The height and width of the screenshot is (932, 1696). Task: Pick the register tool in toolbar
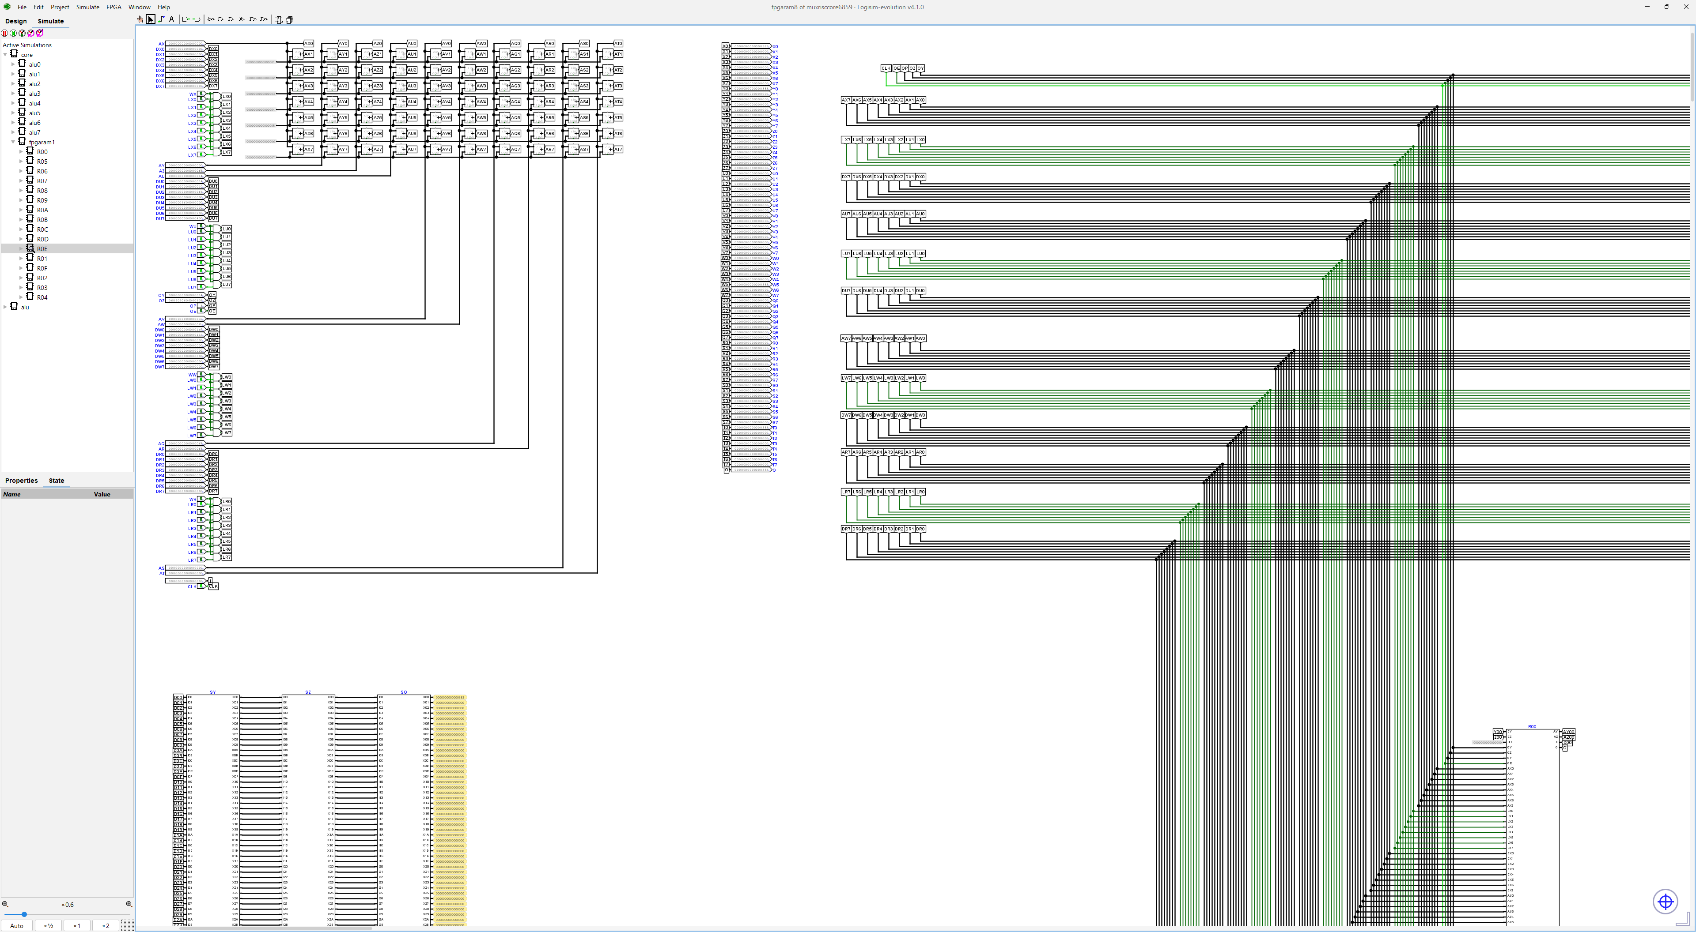[289, 19]
